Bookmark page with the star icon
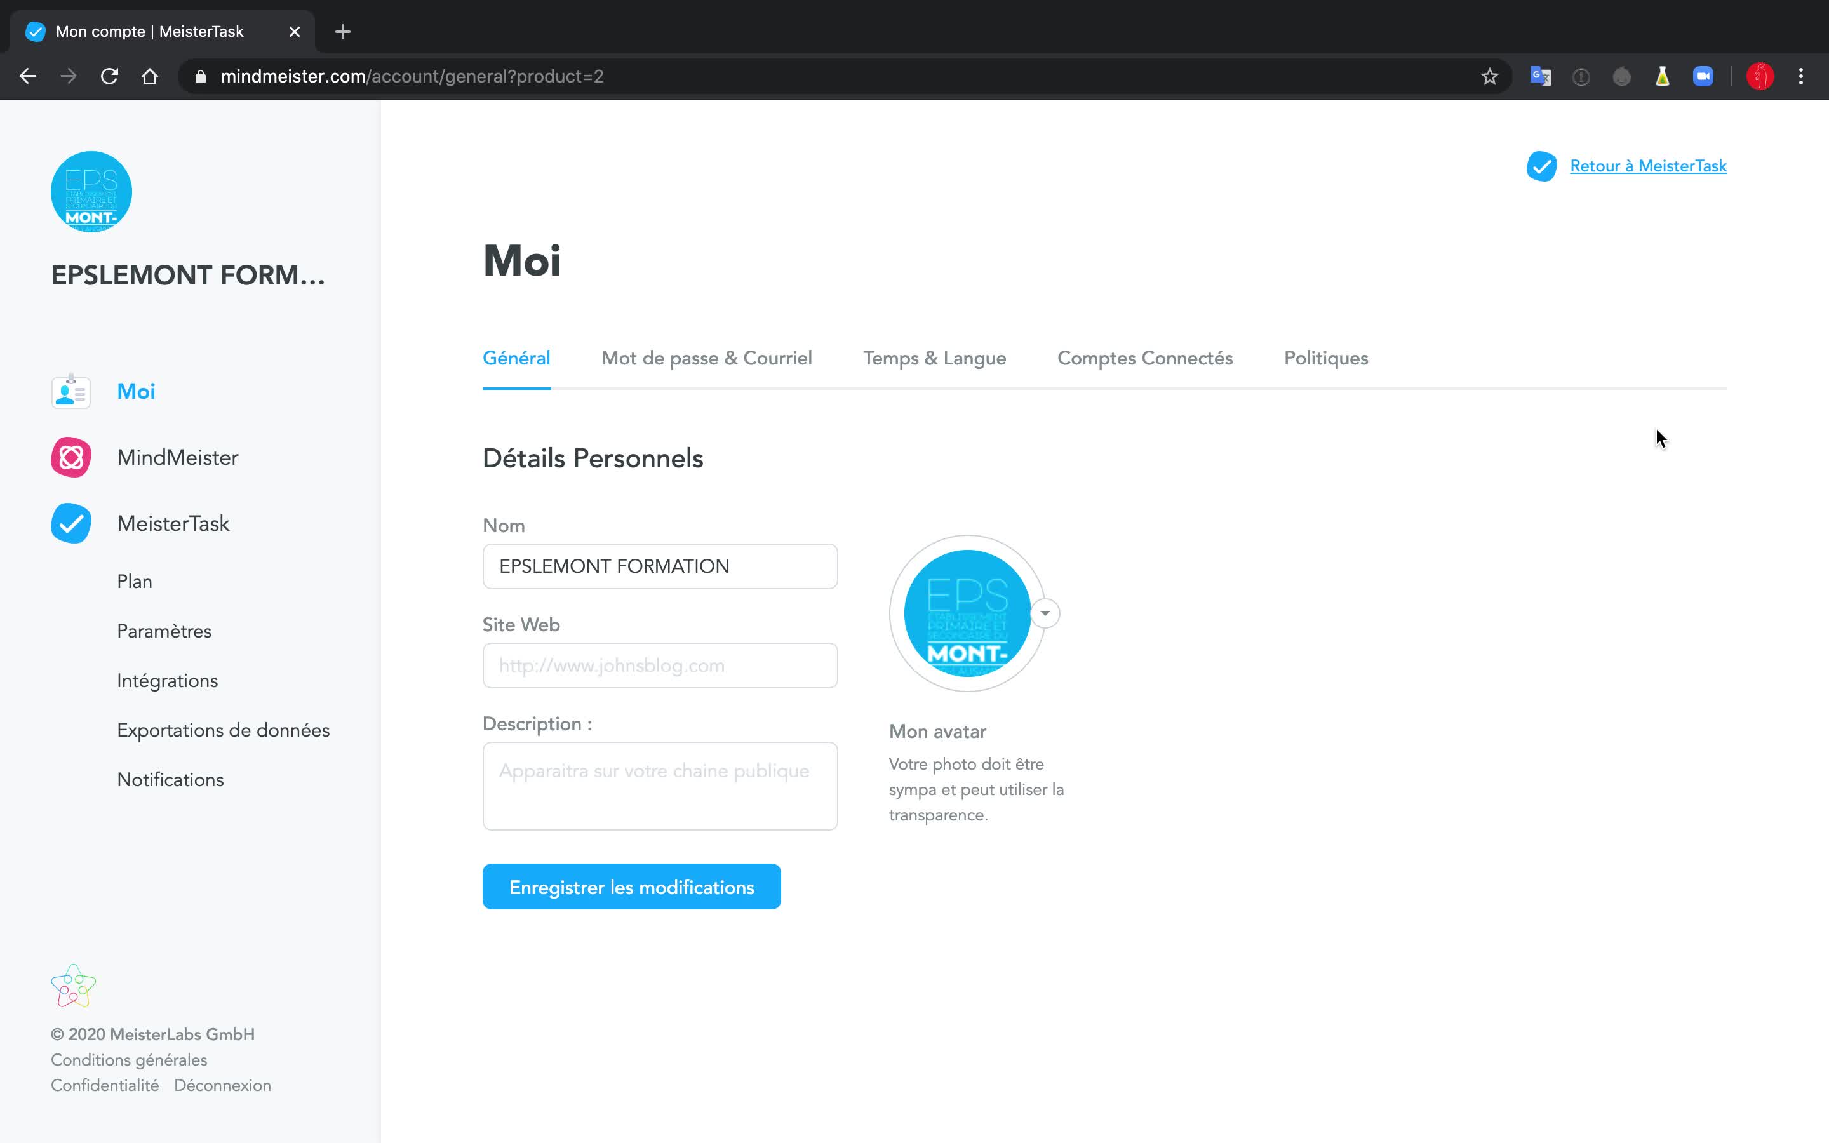1829x1143 pixels. pyautogui.click(x=1489, y=76)
